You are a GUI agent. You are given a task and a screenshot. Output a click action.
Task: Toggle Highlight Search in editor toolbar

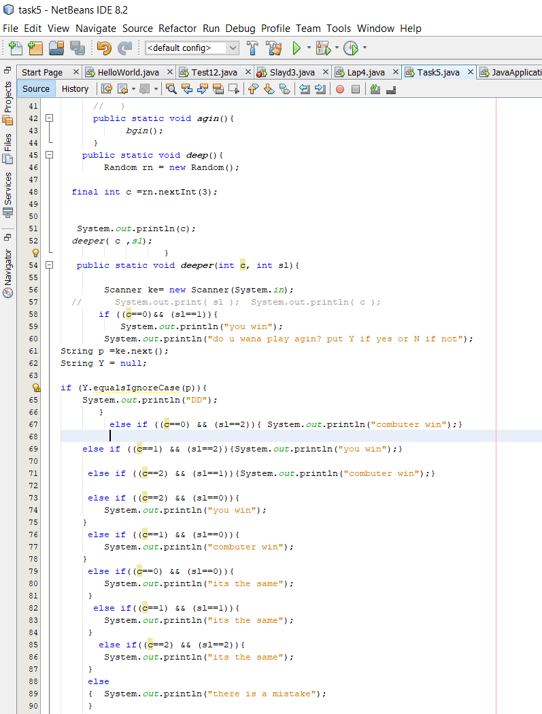(218, 89)
